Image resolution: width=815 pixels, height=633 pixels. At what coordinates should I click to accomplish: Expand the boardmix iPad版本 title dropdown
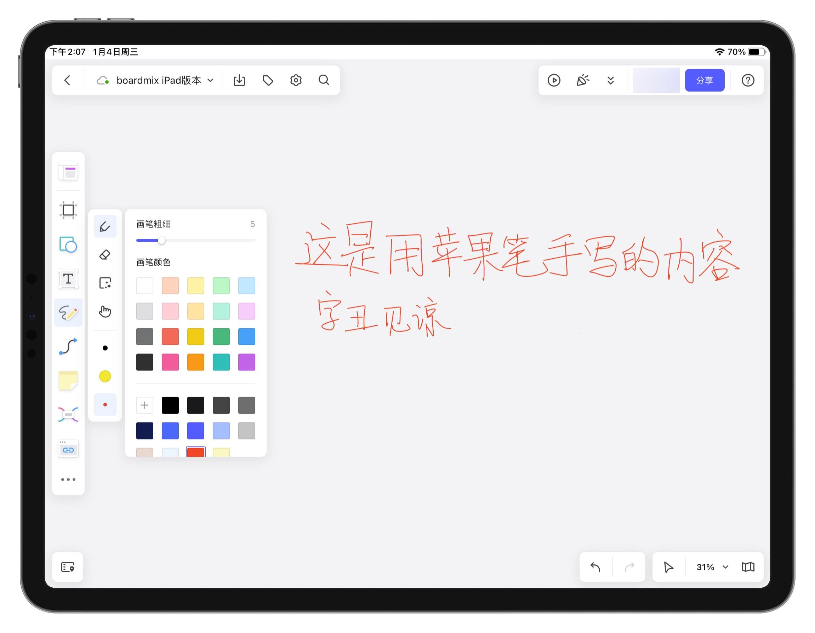210,80
